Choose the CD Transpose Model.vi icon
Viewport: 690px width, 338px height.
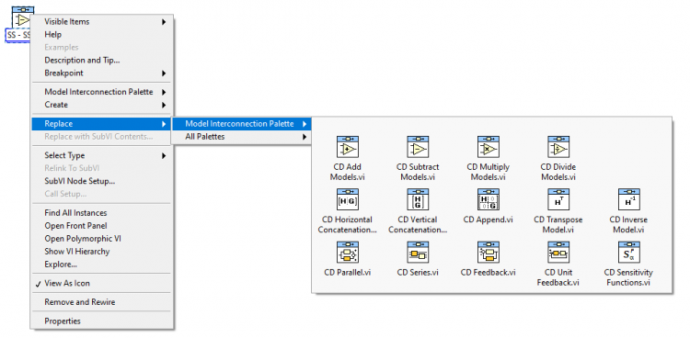point(558,199)
